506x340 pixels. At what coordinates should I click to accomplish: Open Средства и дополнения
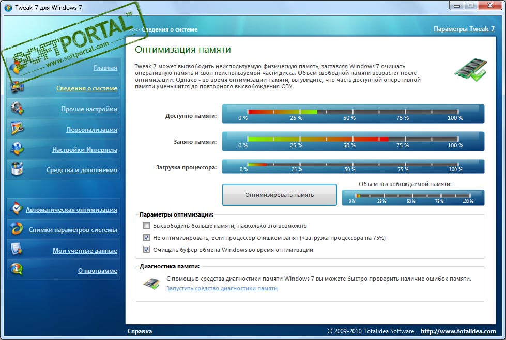(82, 170)
